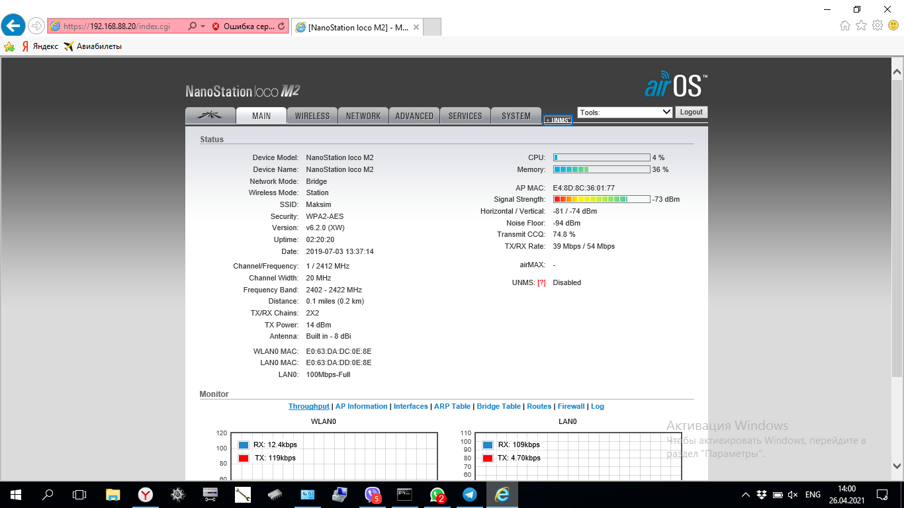Click the page scrollbar down arrow
This screenshot has height=508, width=904.
pos(897,466)
